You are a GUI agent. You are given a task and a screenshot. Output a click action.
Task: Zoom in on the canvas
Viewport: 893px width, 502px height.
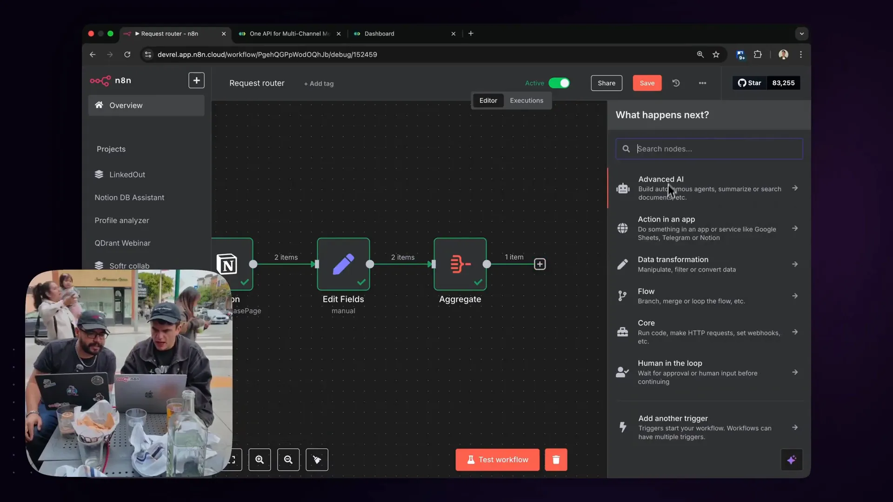click(x=260, y=460)
